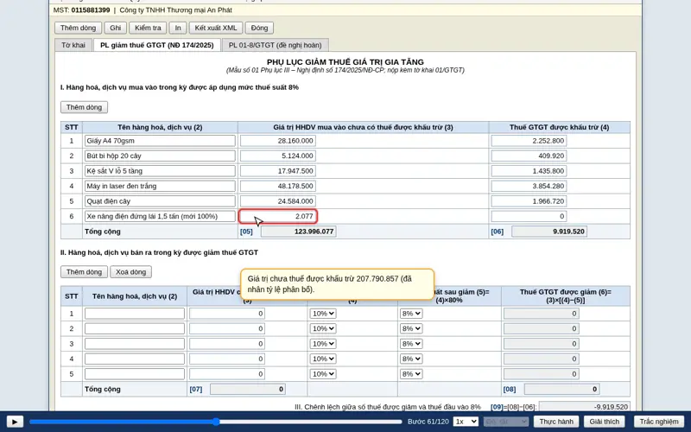The image size is (691, 432).
Task: Click the Xe nâng điện đứng lái name field
Action: click(x=160, y=217)
